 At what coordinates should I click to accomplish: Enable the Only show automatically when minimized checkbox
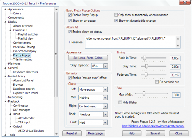tap(116, 15)
